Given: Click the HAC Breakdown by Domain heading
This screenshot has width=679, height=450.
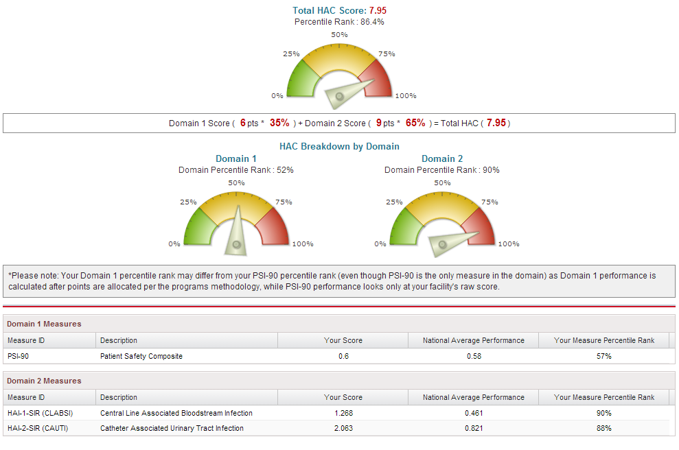Looking at the screenshot, I should (x=339, y=146).
